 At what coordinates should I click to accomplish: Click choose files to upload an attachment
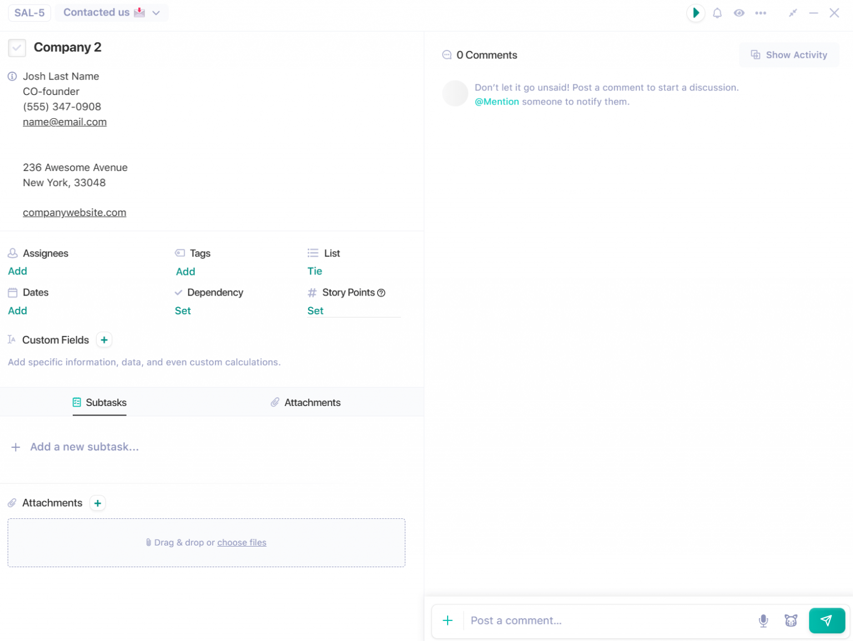(x=242, y=542)
